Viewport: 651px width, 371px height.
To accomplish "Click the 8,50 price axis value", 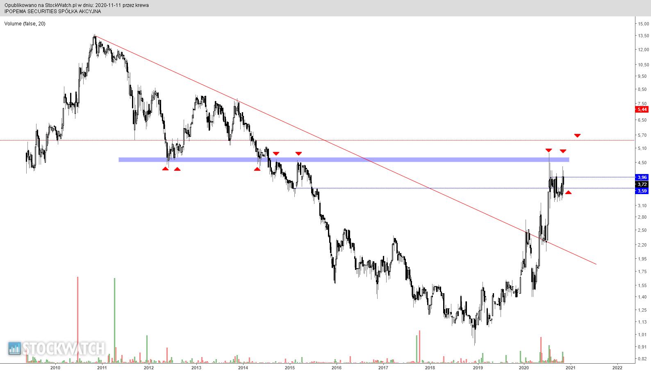I will coord(643,89).
